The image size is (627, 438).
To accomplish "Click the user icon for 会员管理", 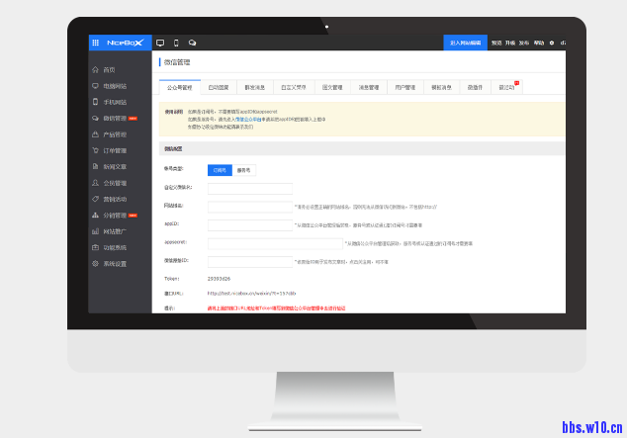I will (96, 183).
